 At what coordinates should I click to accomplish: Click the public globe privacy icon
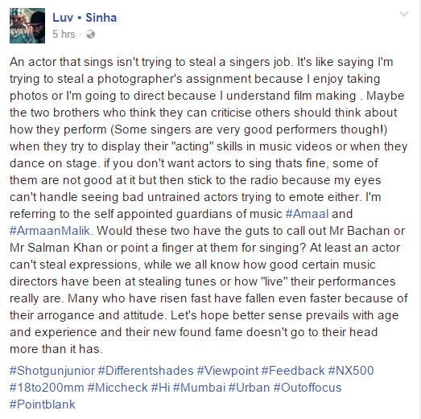pyautogui.click(x=90, y=35)
